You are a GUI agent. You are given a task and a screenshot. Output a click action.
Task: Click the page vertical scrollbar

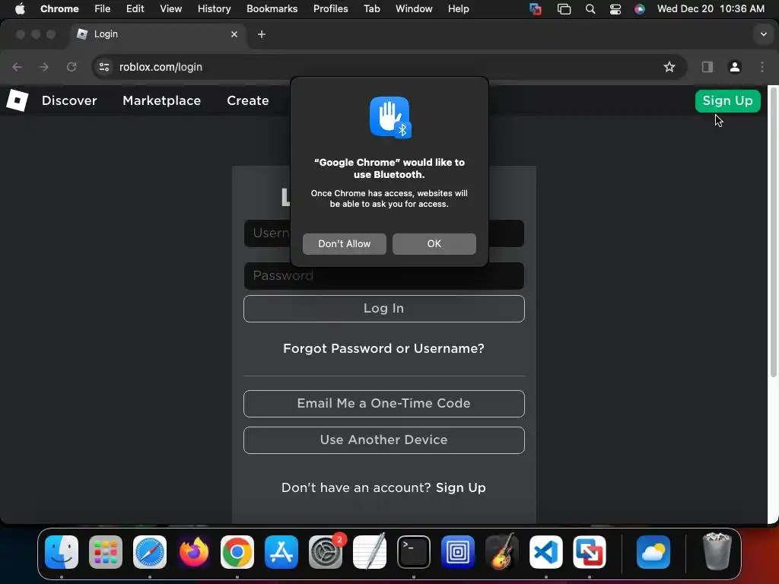(773, 233)
